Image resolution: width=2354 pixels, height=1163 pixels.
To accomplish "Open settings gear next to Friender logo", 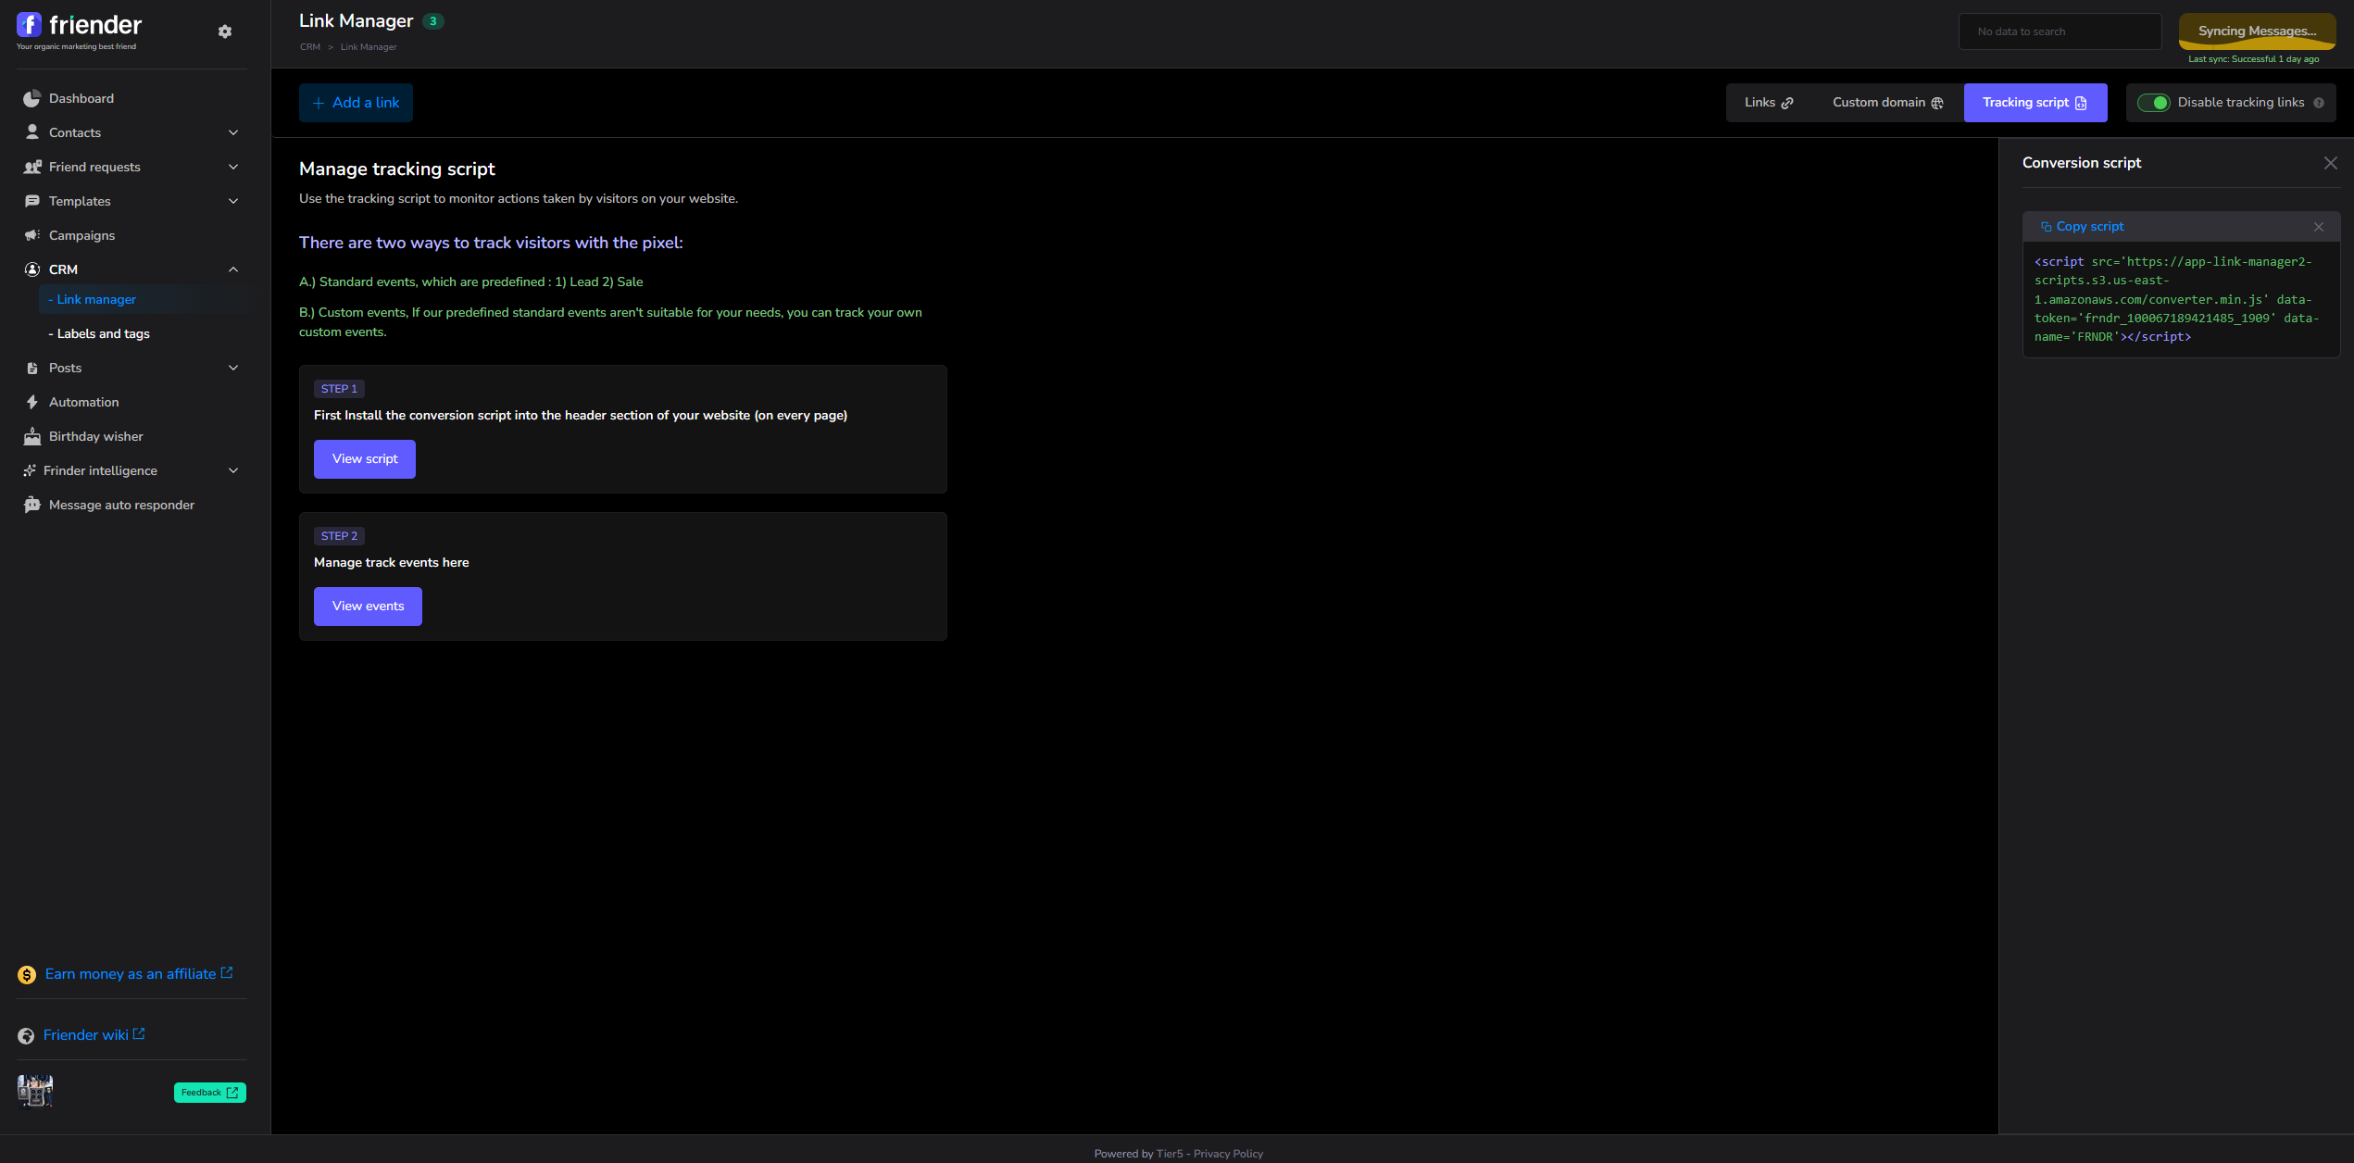I will coord(225,31).
